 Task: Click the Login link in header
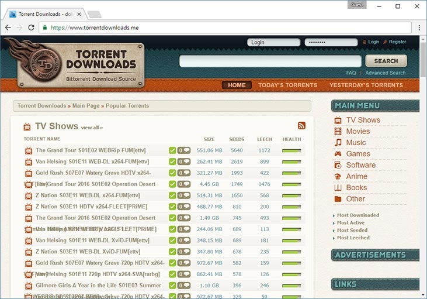(373, 42)
